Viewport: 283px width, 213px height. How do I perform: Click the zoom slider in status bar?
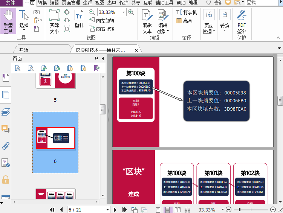[250, 210]
